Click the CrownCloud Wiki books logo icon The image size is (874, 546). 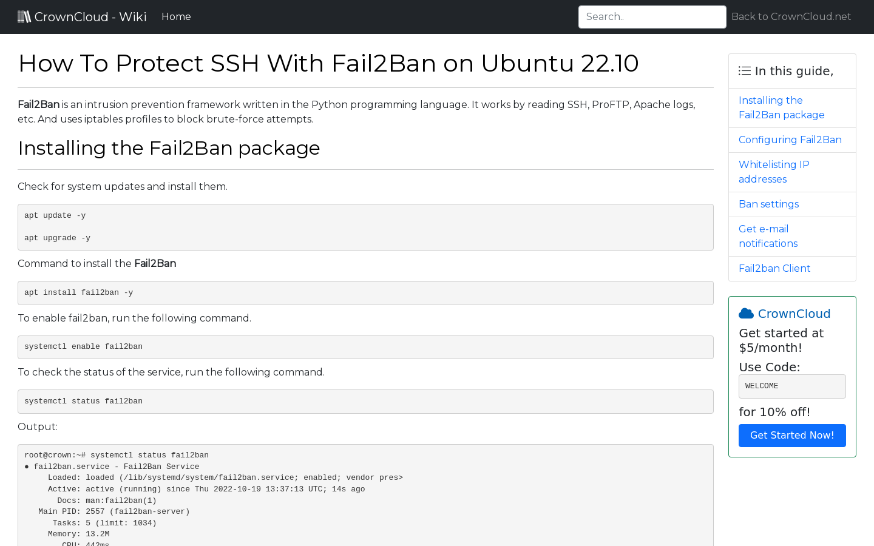24,16
